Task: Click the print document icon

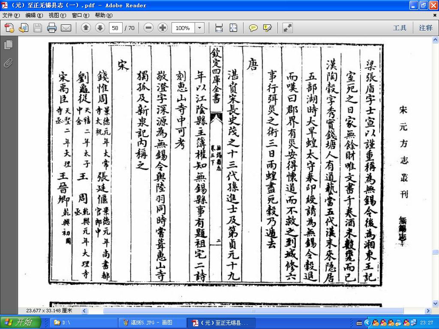Action: click(x=52, y=28)
